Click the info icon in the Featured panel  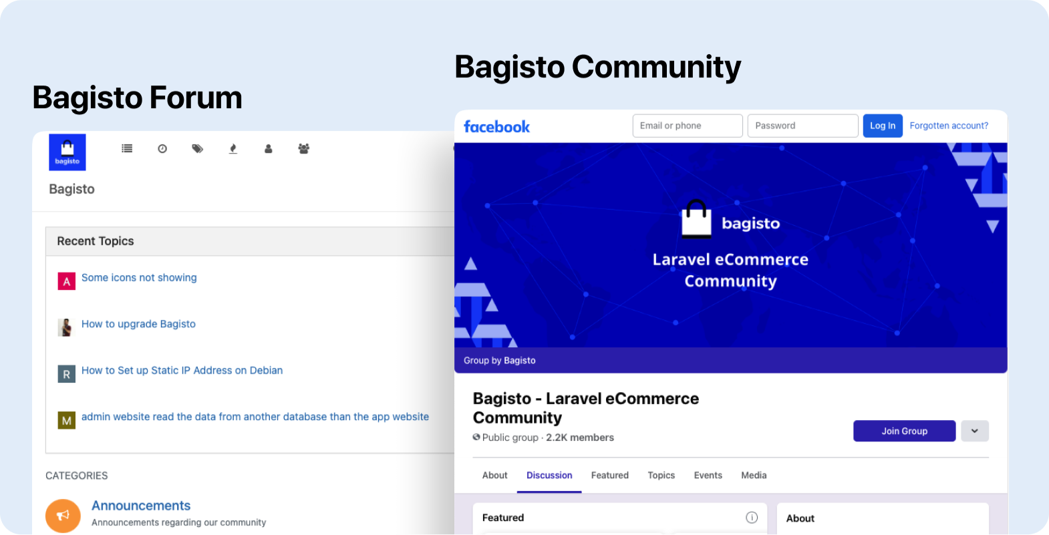(x=752, y=518)
